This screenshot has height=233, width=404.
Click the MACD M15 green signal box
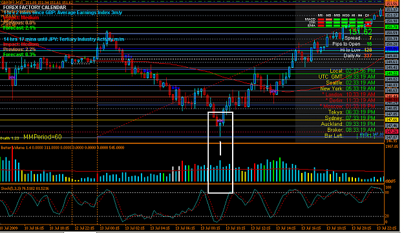tap(337, 19)
